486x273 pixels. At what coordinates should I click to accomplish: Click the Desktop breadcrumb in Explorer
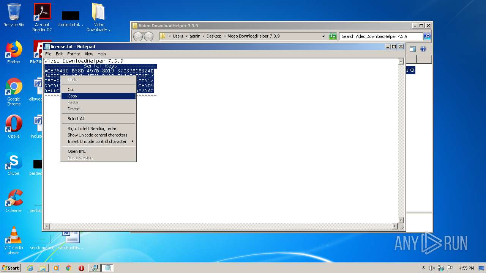pyautogui.click(x=214, y=36)
